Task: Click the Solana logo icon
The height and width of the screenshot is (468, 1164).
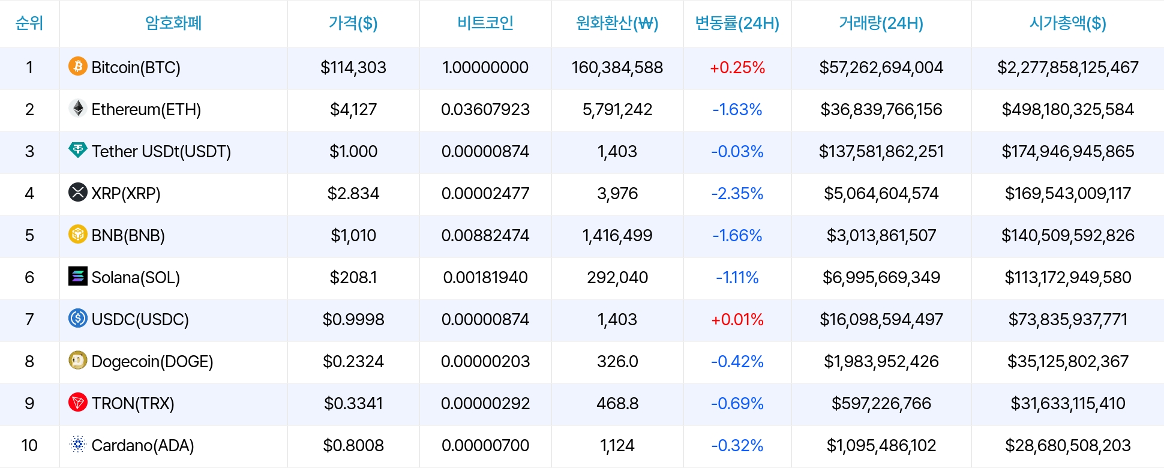Action: click(x=77, y=277)
